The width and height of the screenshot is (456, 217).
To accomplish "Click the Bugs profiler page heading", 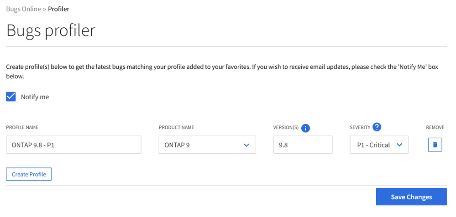I will (x=51, y=30).
